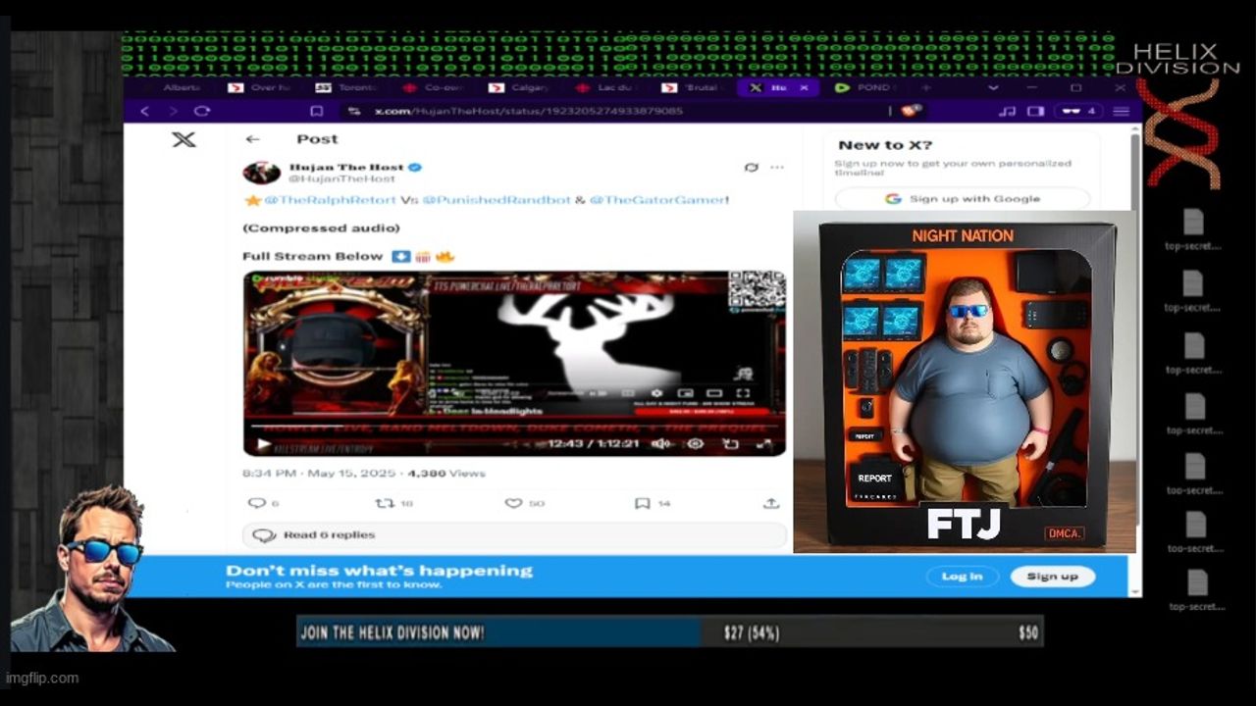Viewport: 1256px width, 706px height.
Task: Open the browser hamburger menu
Action: click(x=1121, y=112)
